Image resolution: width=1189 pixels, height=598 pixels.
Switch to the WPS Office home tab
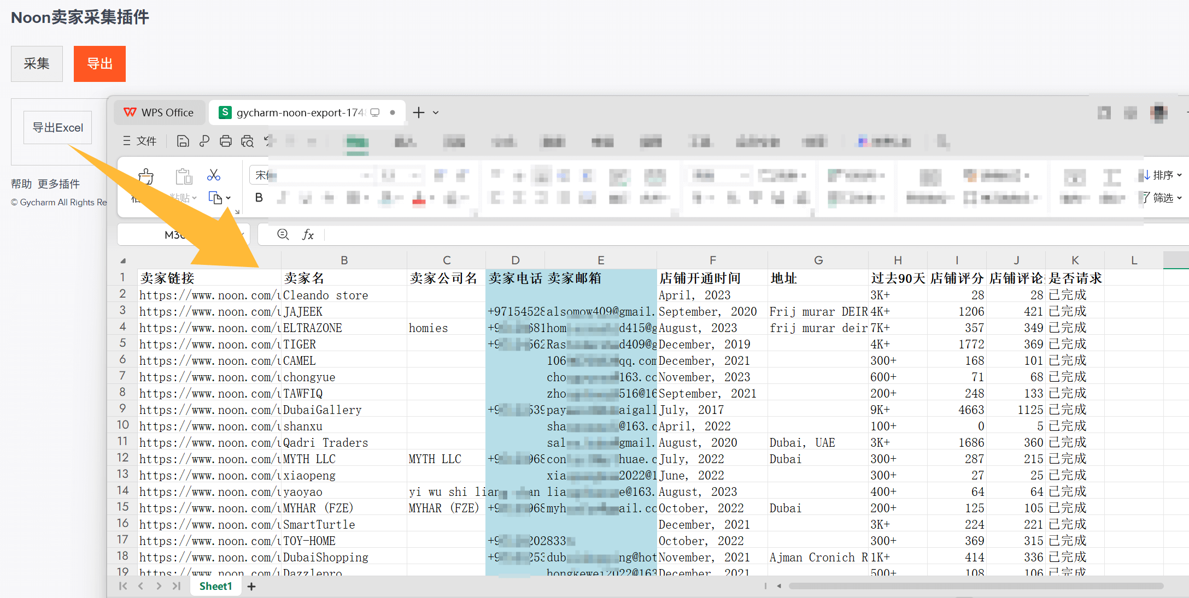tap(159, 113)
